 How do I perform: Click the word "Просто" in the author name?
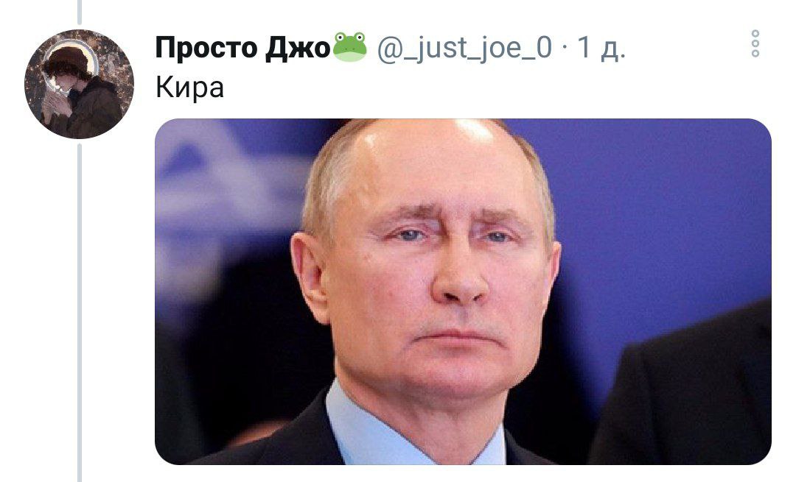click(x=206, y=48)
